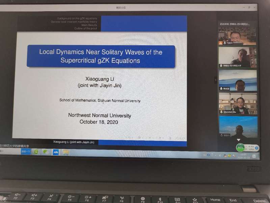Viewport: 270px width, 203px height.
Task: Click the yellow round icon in system tray
Action: click(x=229, y=155)
